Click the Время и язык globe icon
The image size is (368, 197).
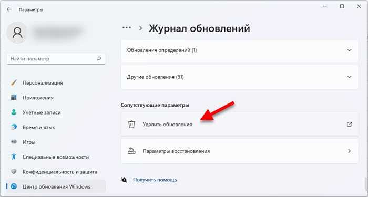click(14, 127)
